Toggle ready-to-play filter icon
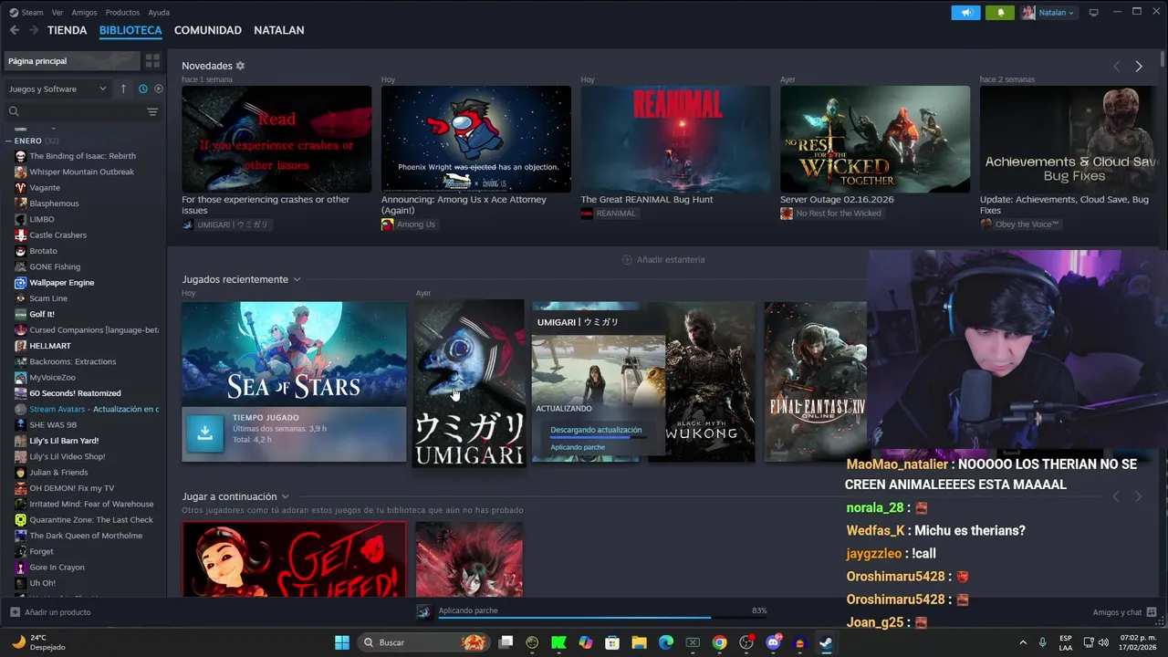This screenshot has width=1168, height=657. [158, 89]
